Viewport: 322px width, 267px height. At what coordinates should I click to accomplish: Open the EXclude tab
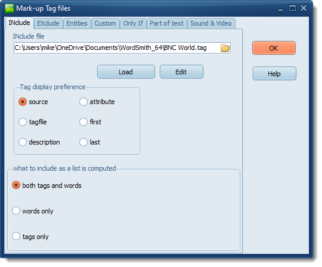[x=48, y=23]
